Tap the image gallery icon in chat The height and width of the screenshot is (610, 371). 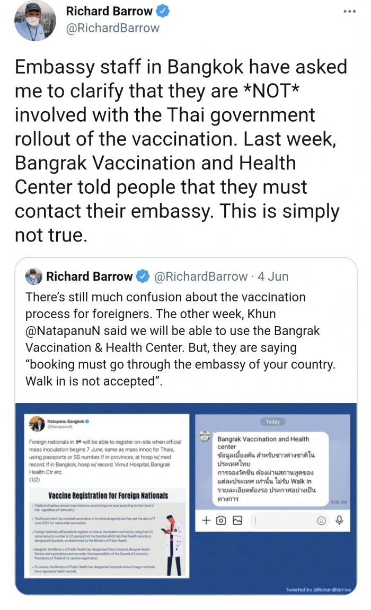click(x=237, y=521)
